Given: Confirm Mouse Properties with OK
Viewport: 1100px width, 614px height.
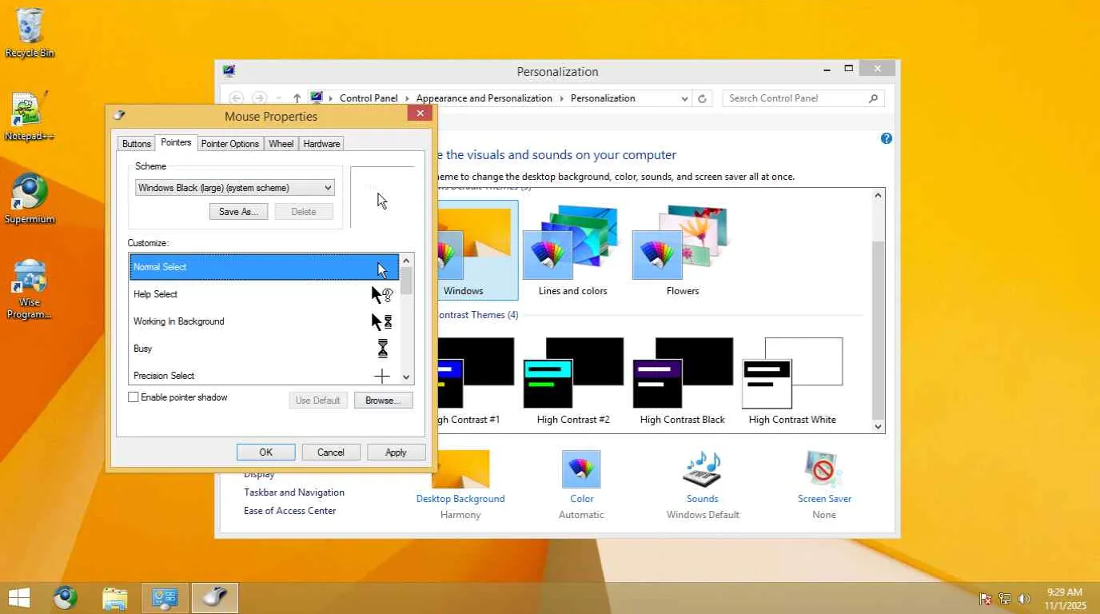Looking at the screenshot, I should [x=266, y=453].
